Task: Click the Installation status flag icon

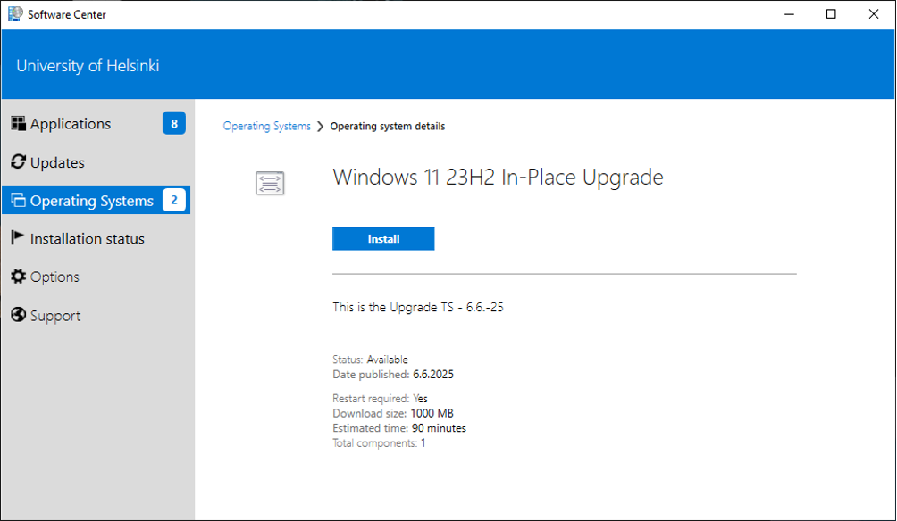Action: click(17, 238)
